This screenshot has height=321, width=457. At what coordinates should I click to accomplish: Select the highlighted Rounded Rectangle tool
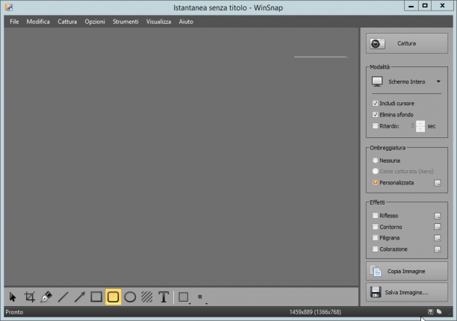tap(113, 297)
